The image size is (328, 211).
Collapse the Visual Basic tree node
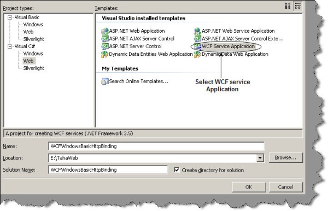(10, 17)
